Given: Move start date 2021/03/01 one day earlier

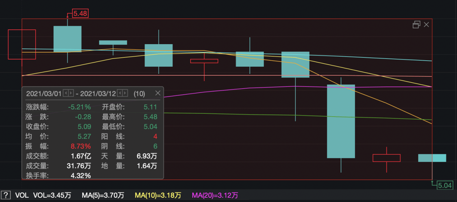Looking at the screenshot, I should (66, 93).
